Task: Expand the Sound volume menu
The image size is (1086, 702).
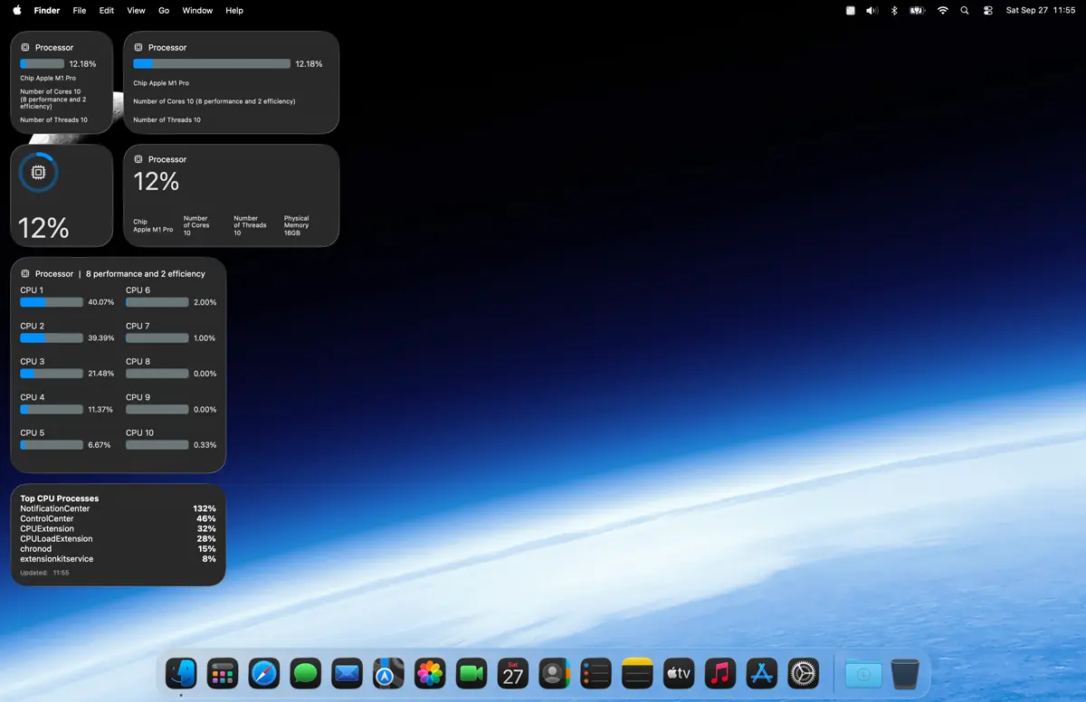Action: 872,11
